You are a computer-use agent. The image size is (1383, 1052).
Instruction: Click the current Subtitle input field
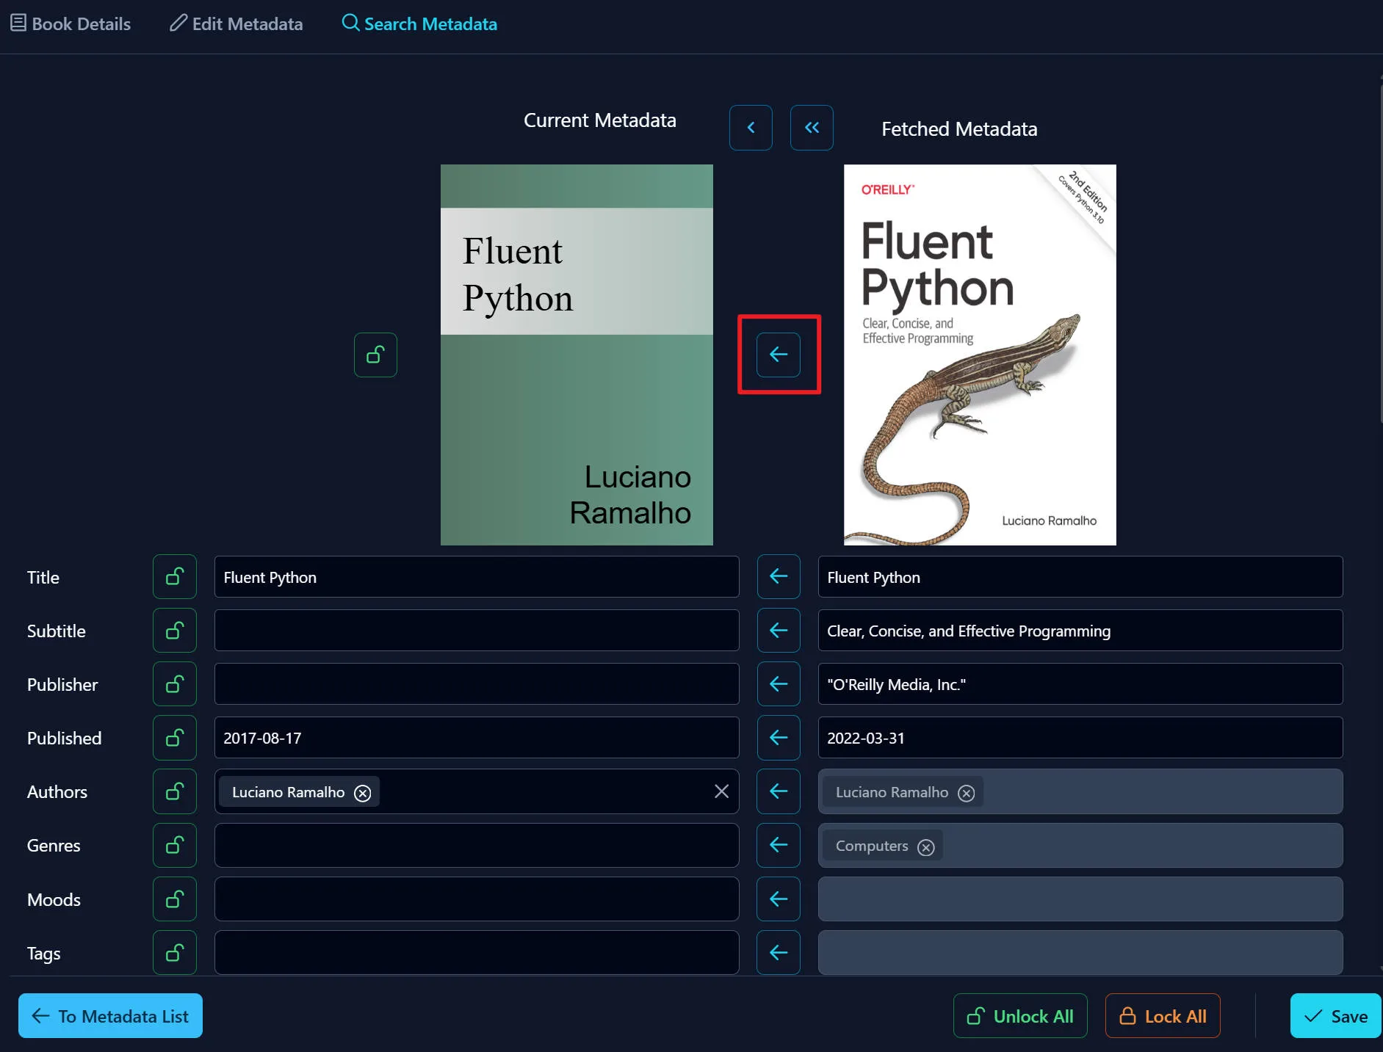tap(476, 631)
